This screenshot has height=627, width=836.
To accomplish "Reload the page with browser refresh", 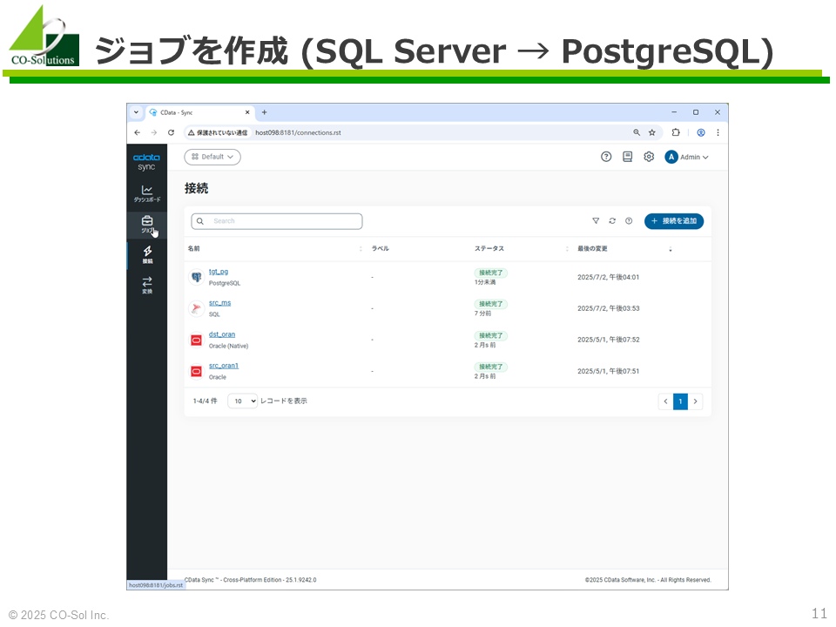I will [171, 132].
